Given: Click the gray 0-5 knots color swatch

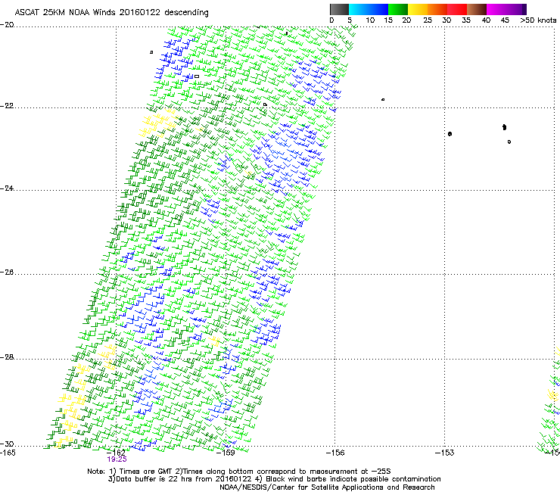Looking at the screenshot, I should pos(339,9).
